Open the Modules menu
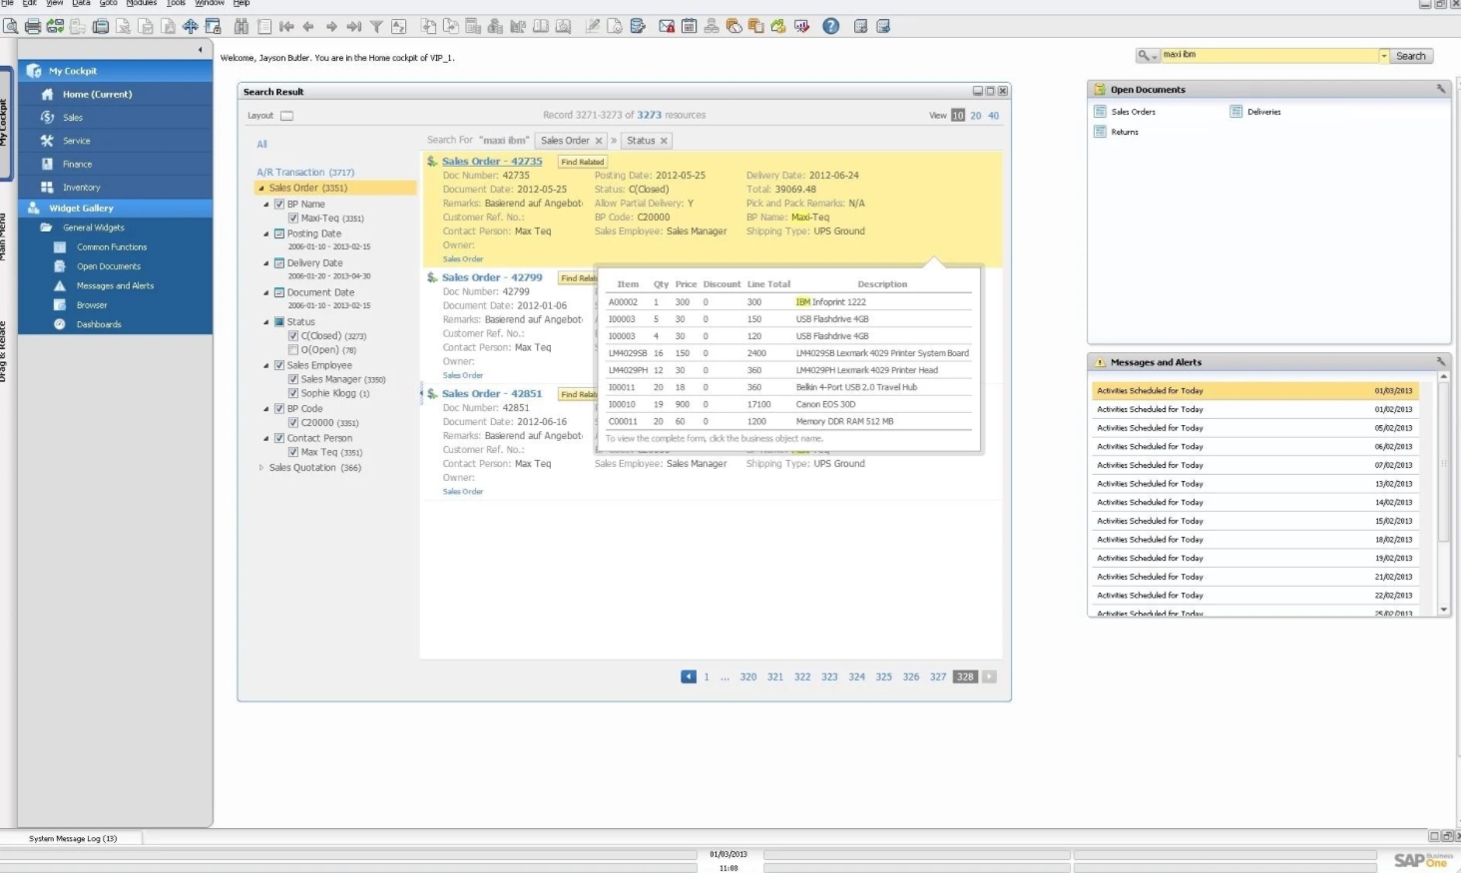Screen dimensions: 1461x873 [x=141, y=3]
